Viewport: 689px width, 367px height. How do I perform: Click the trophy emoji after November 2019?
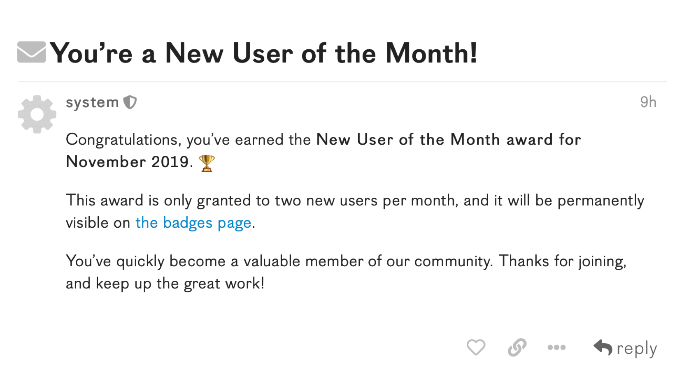(x=207, y=163)
